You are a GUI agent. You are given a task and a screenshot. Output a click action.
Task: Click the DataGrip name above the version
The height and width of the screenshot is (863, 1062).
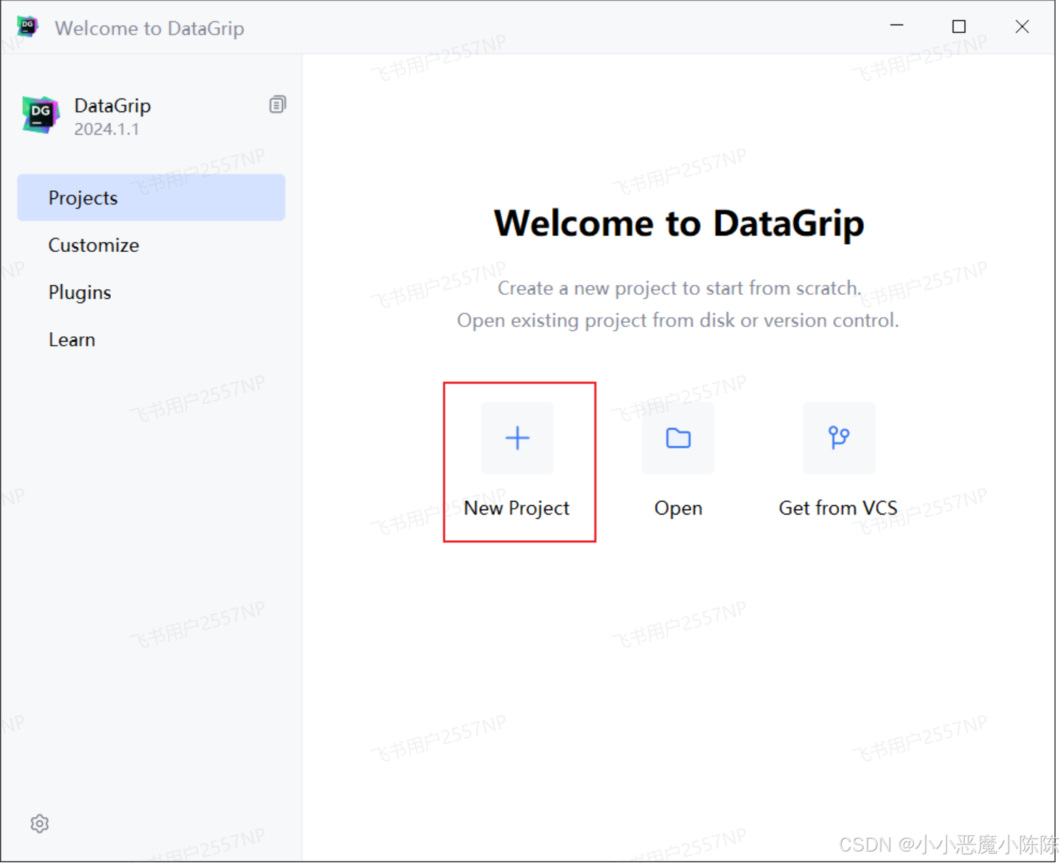(x=112, y=105)
